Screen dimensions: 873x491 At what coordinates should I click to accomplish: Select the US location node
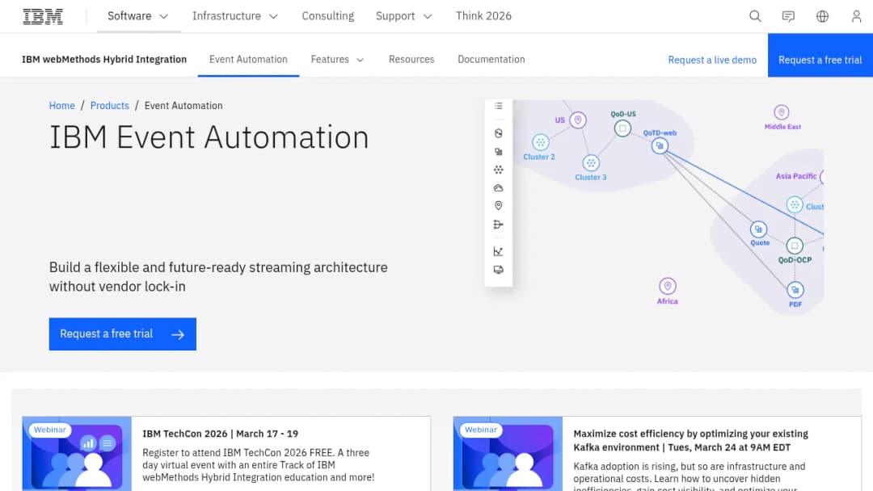point(578,120)
